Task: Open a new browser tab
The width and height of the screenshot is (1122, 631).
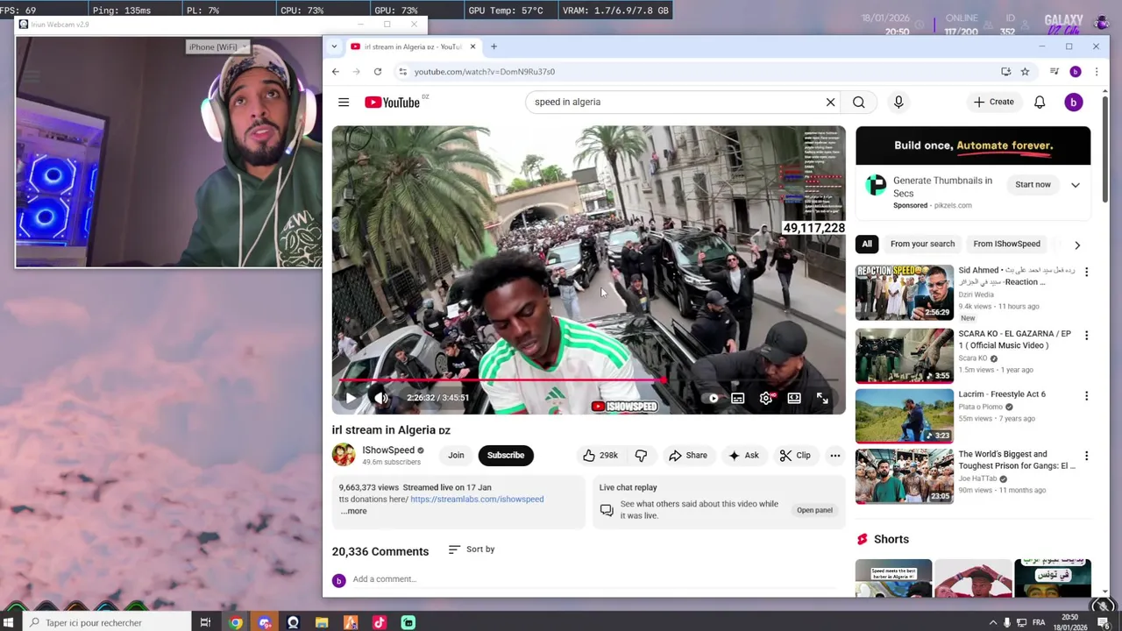Action: pyautogui.click(x=494, y=46)
